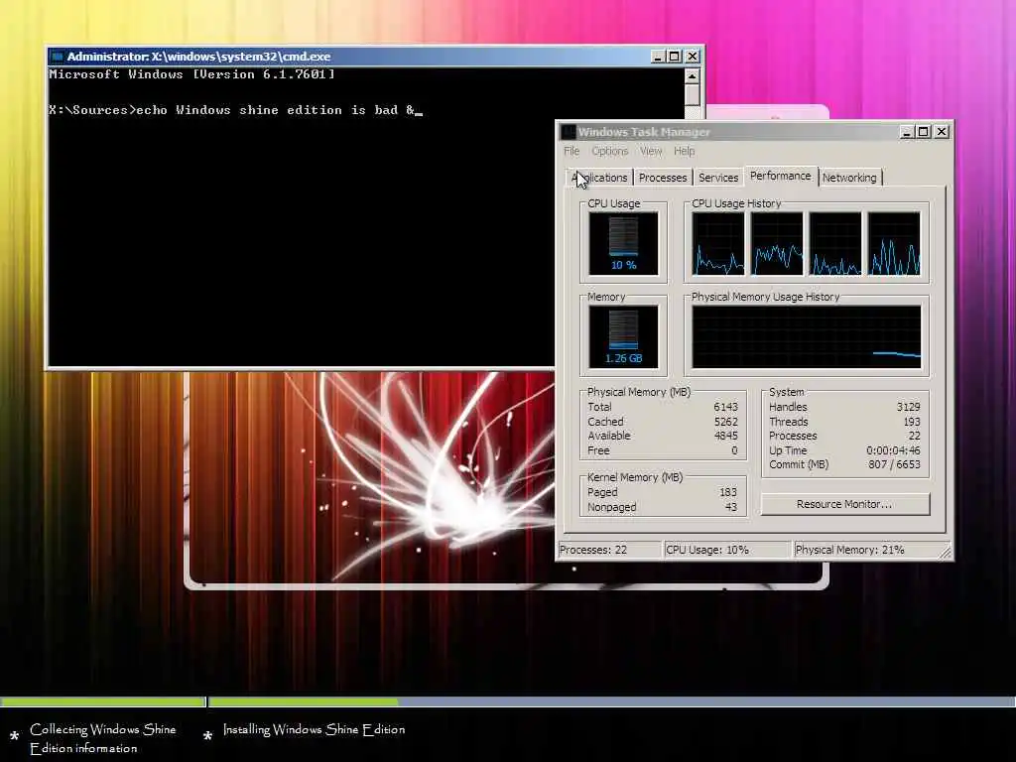Click the 'Microsoft Windows [Version 6.1.7601]' line
The width and height of the screenshot is (1016, 762).
coord(191,74)
